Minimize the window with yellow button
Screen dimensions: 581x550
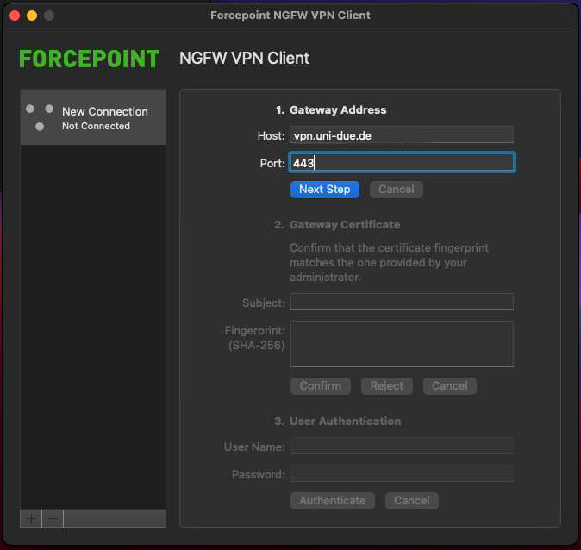coord(32,16)
